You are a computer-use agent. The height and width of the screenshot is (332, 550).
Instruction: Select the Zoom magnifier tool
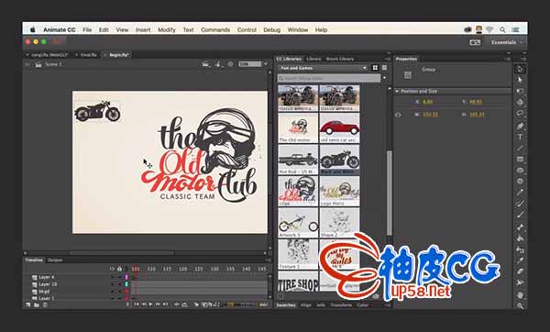pos(520,305)
